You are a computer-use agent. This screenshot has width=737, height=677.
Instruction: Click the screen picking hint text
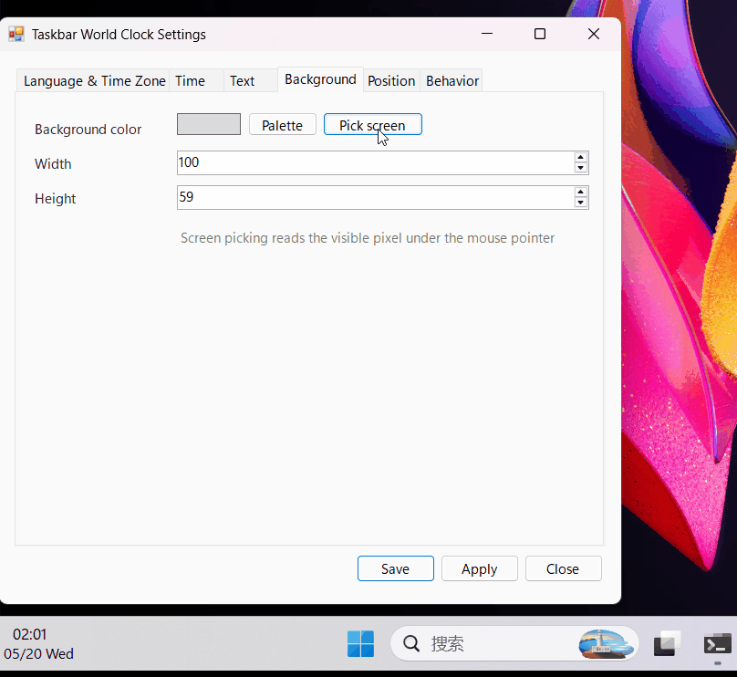368,238
